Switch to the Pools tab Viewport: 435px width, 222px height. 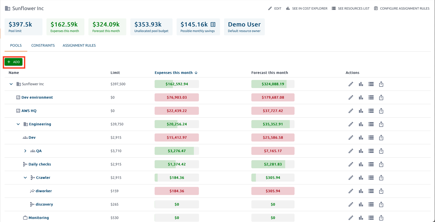pyautogui.click(x=16, y=45)
